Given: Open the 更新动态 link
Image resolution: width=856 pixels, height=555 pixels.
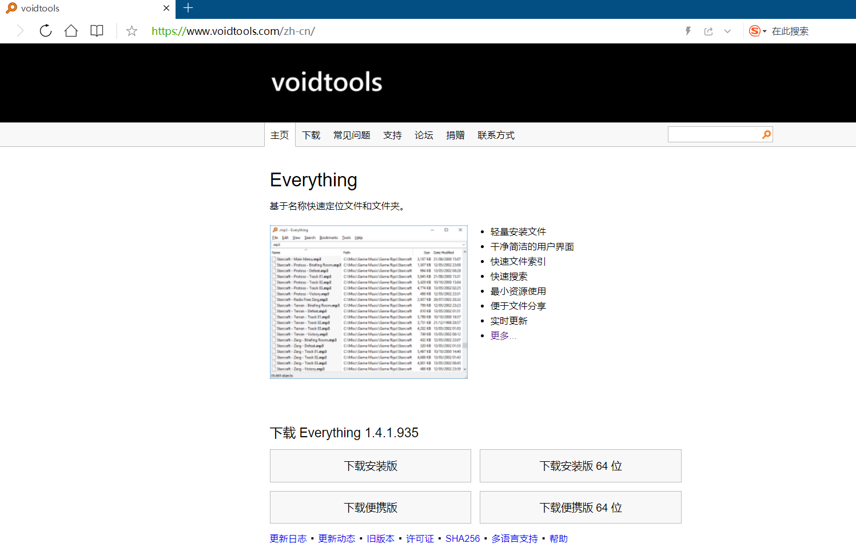Looking at the screenshot, I should [337, 538].
